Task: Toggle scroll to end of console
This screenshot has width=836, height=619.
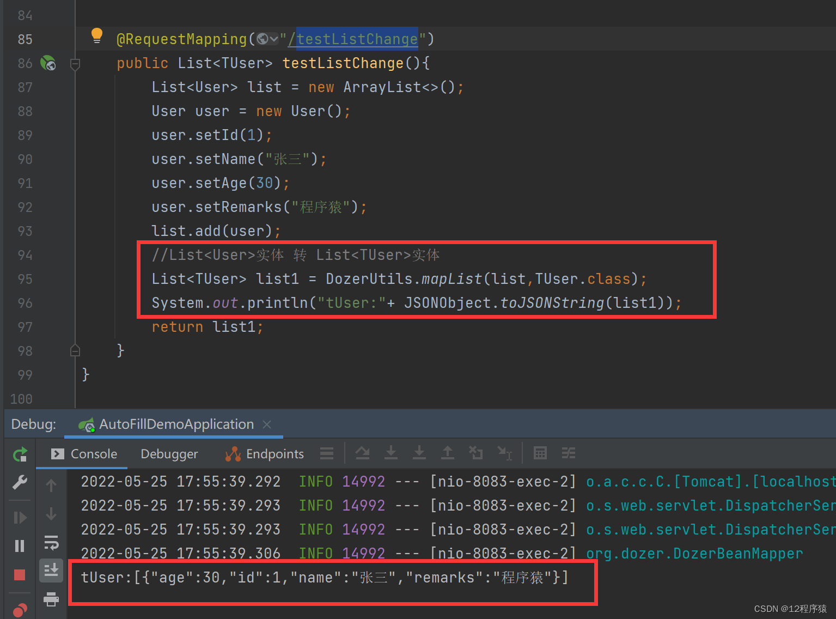Action: click(51, 571)
